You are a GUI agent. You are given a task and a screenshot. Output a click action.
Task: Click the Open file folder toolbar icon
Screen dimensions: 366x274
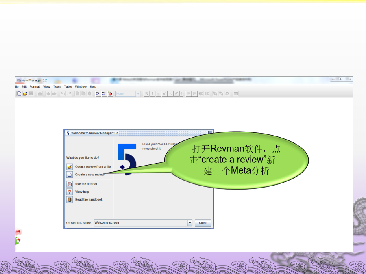point(25,94)
